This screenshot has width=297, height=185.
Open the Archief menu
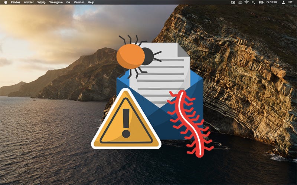(29, 2)
